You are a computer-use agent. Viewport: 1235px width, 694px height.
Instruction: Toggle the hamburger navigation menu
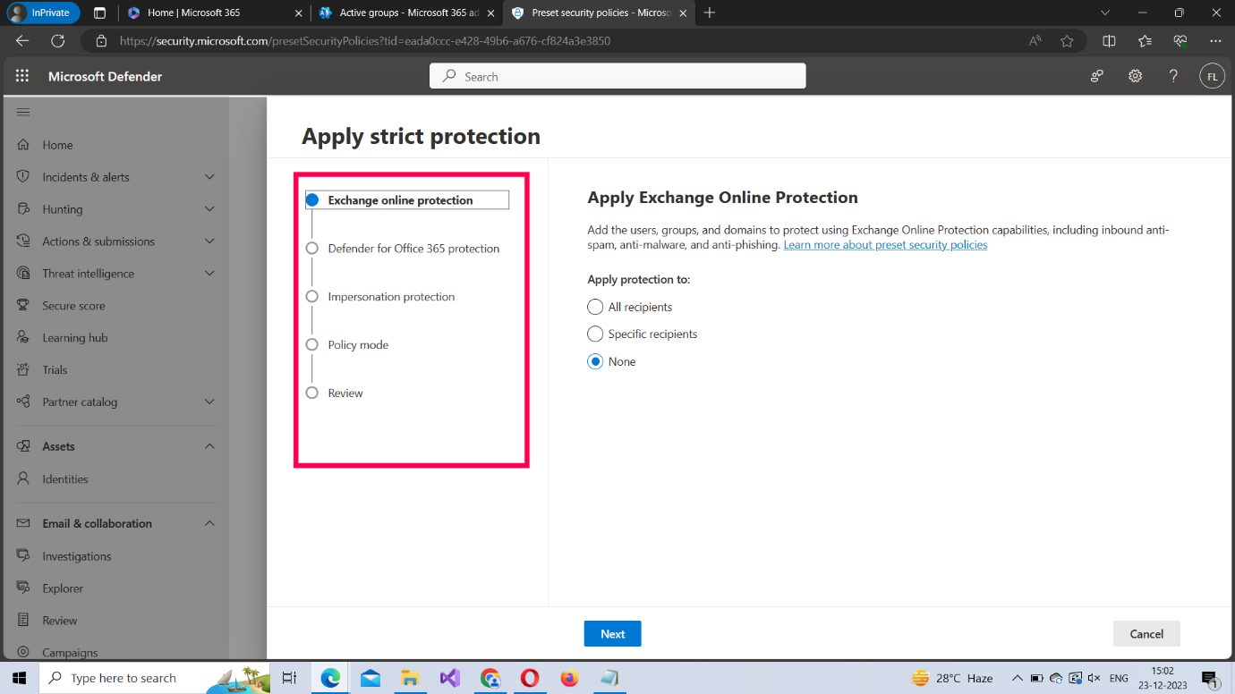click(x=23, y=112)
